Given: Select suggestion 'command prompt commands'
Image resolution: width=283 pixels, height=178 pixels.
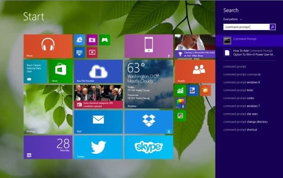Looking at the screenshot, I should click(242, 74).
